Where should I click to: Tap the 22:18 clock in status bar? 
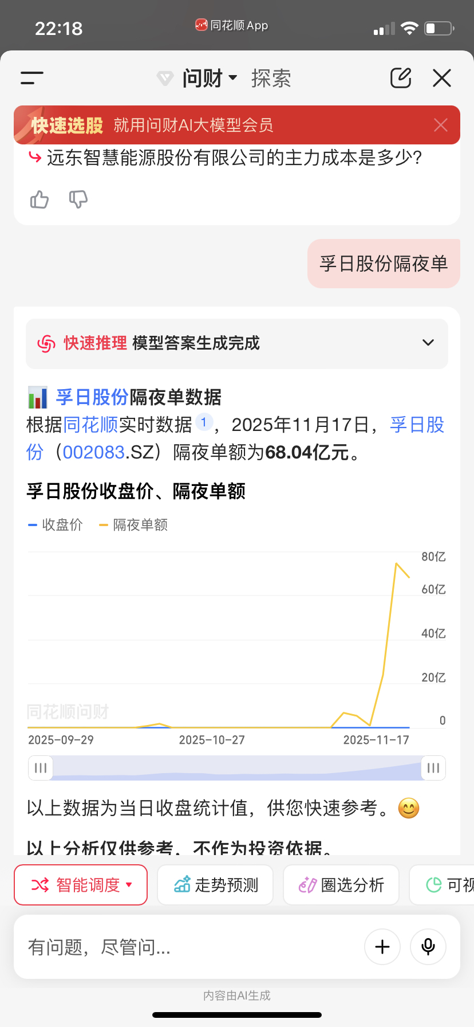pos(58,29)
